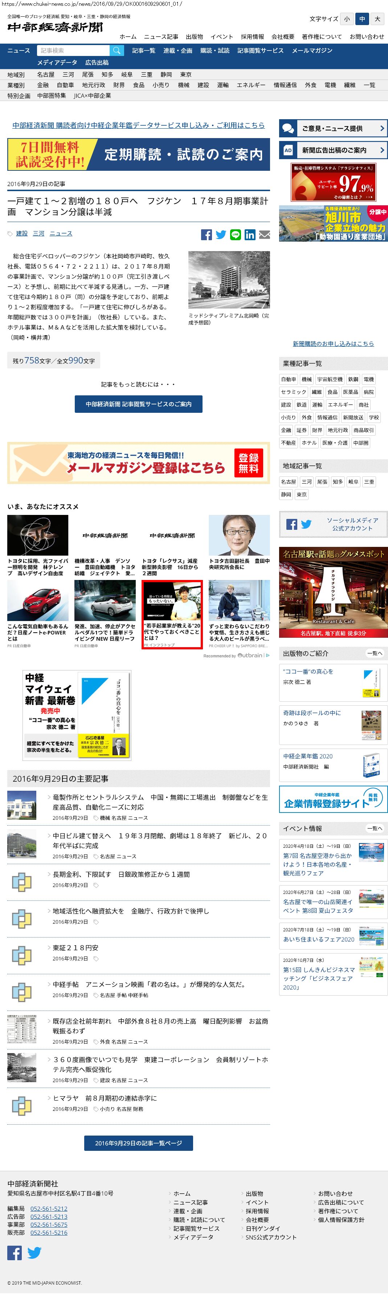Click AD icon for 新聞広告出稿のご案内
This screenshot has width=388, height=1302.
pyautogui.click(x=288, y=150)
